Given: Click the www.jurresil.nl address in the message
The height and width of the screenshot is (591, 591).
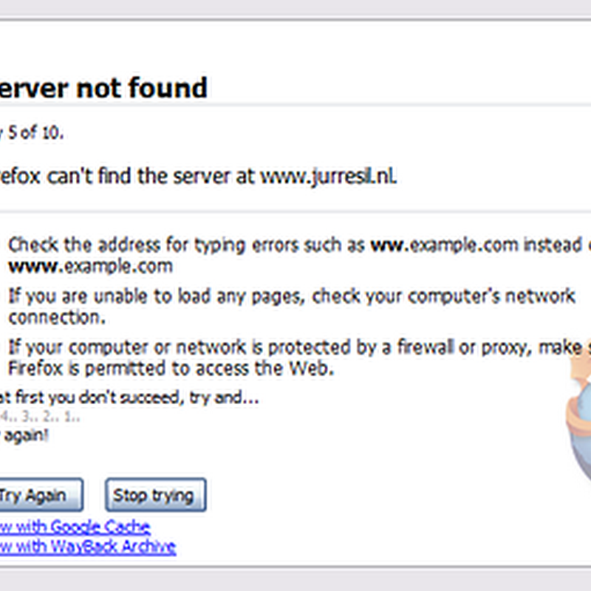Looking at the screenshot, I should pyautogui.click(x=328, y=177).
